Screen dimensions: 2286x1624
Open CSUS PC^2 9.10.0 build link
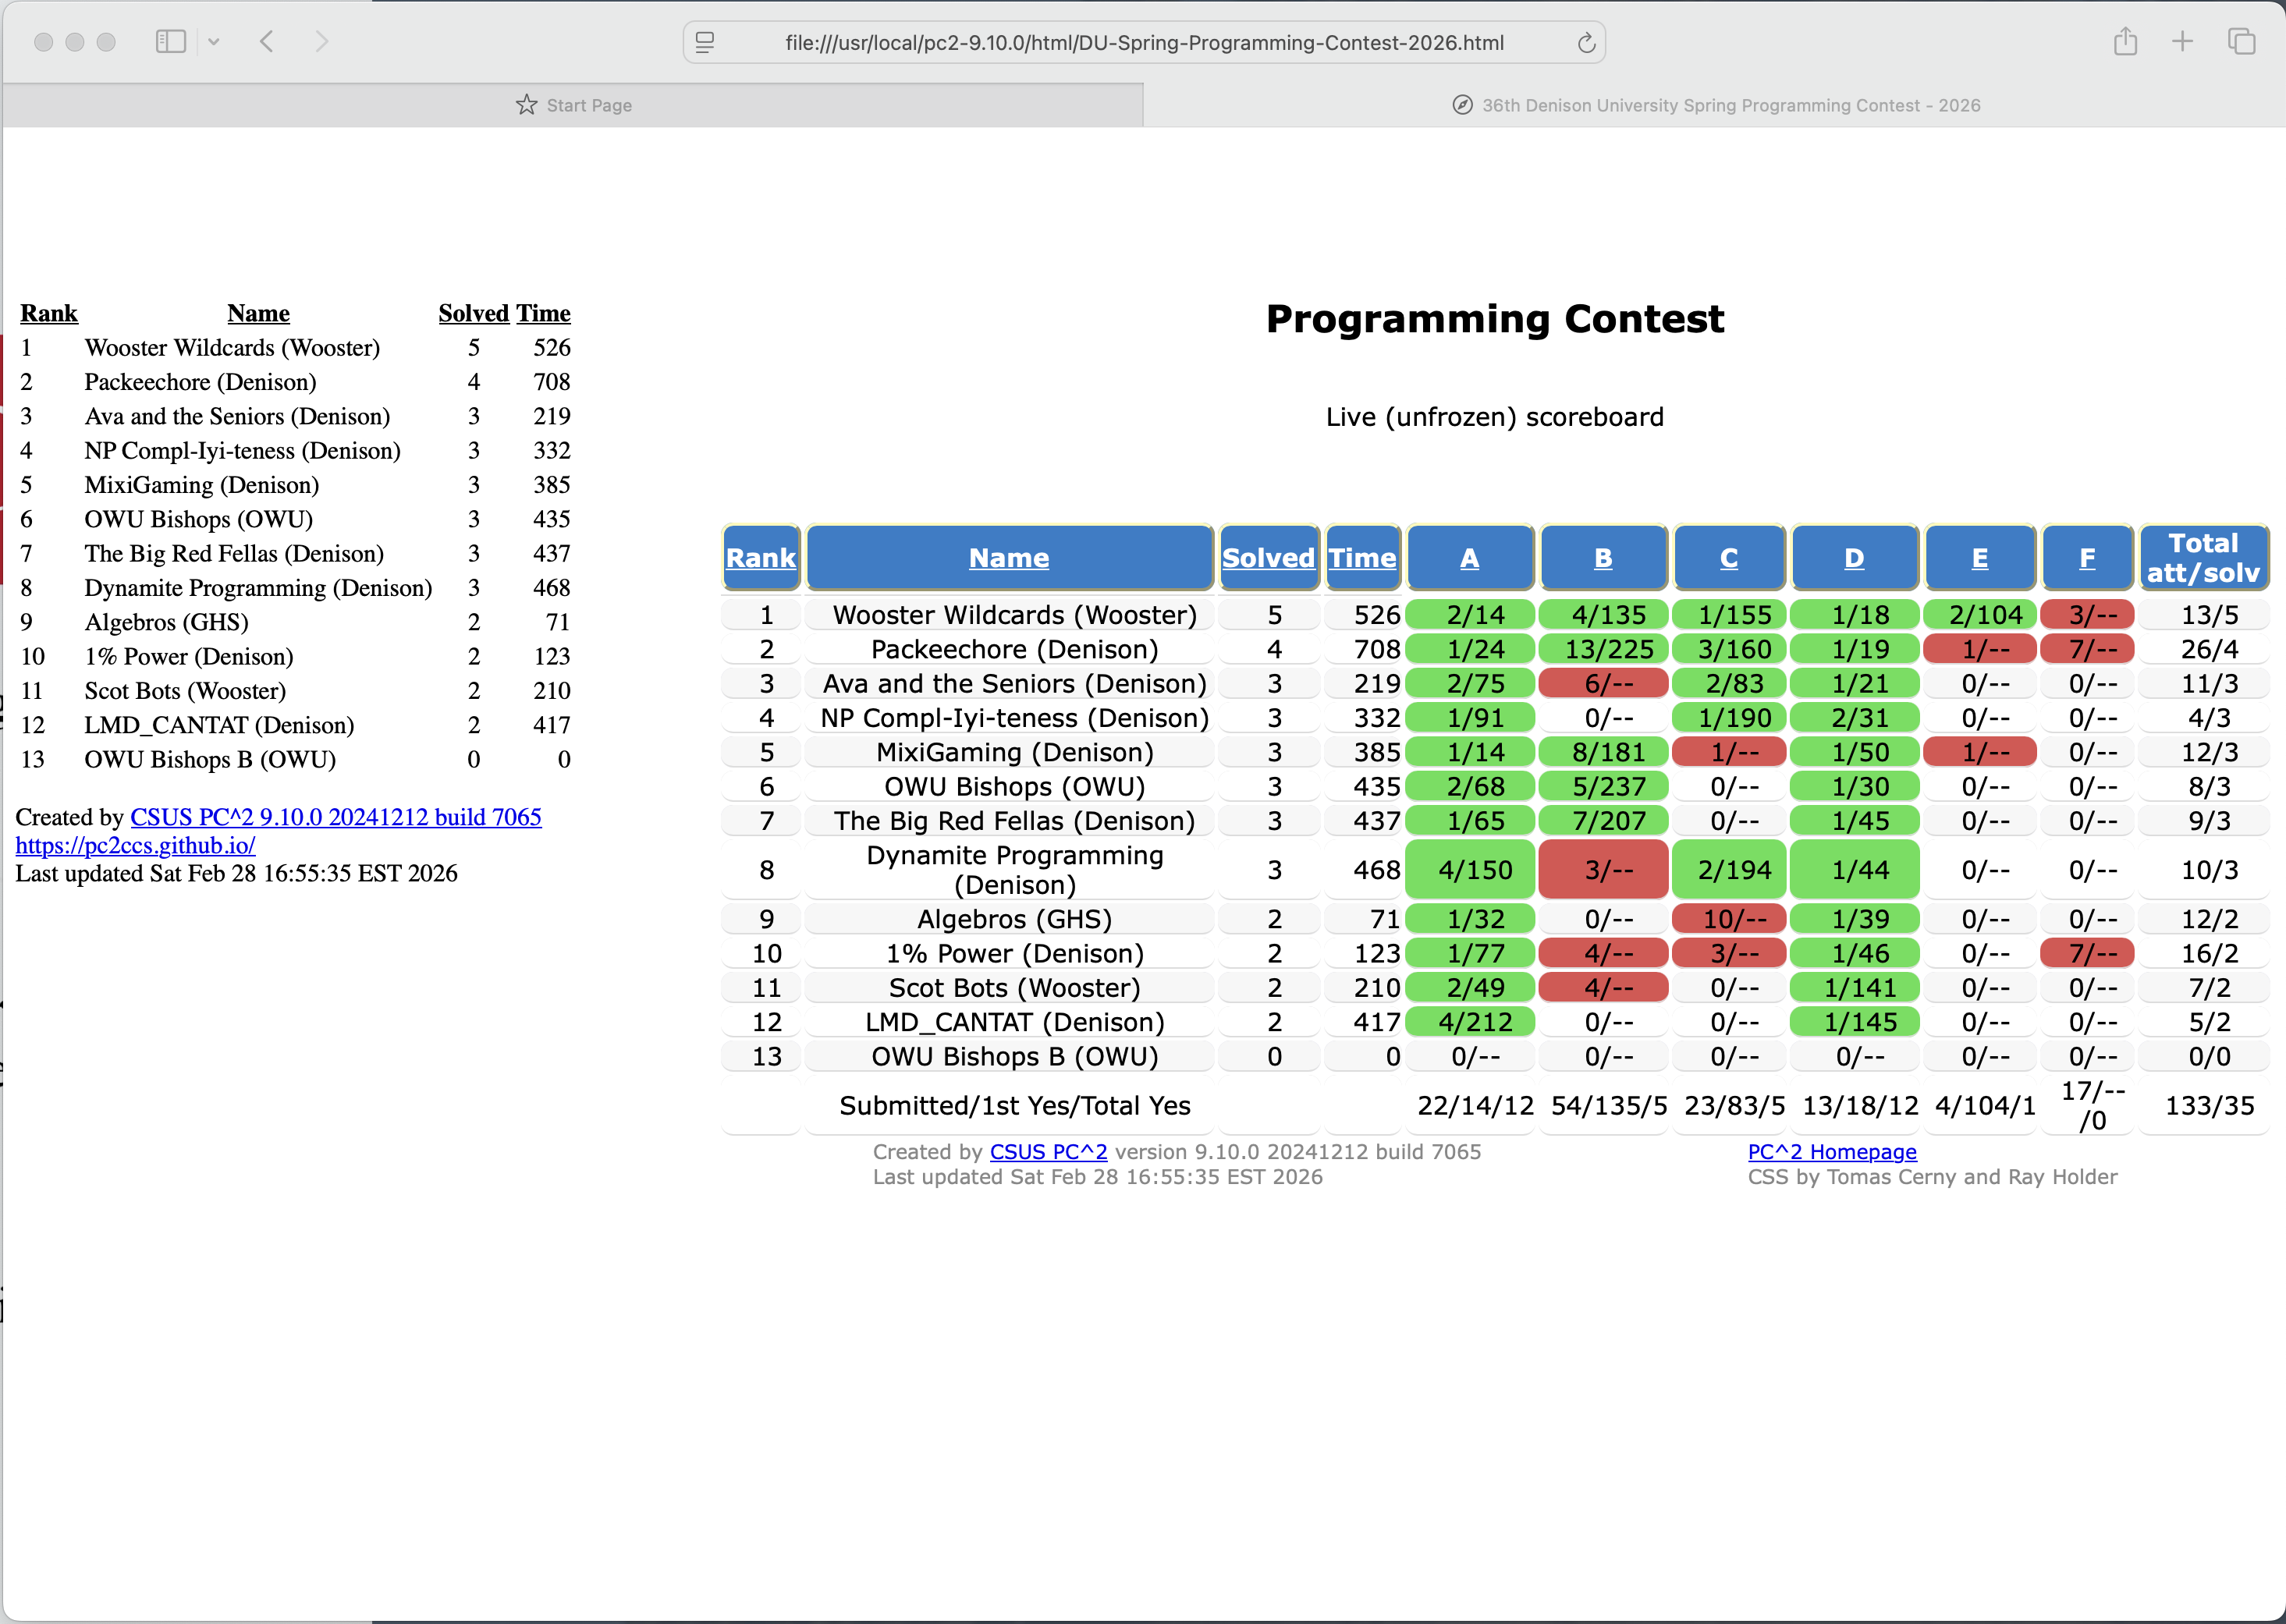click(x=336, y=817)
